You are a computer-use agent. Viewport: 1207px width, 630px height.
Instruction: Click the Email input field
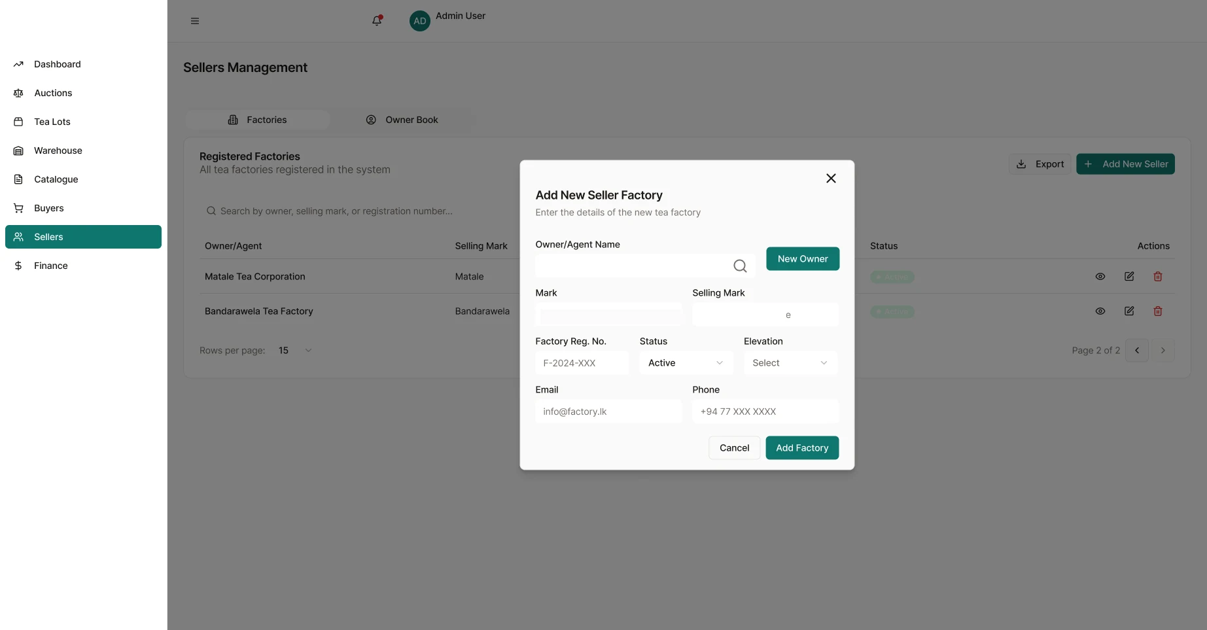tap(608, 411)
